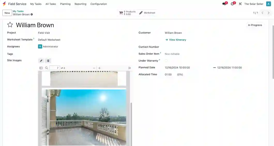Zoom out the PDF preview
The height and width of the screenshot is (146, 274).
click(x=94, y=68)
